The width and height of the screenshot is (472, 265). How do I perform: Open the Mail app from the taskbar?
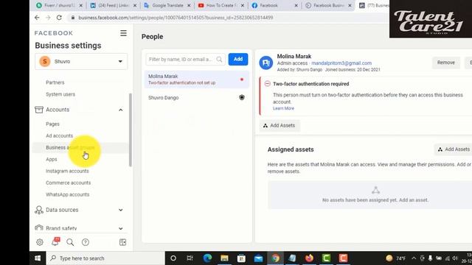click(x=258, y=258)
